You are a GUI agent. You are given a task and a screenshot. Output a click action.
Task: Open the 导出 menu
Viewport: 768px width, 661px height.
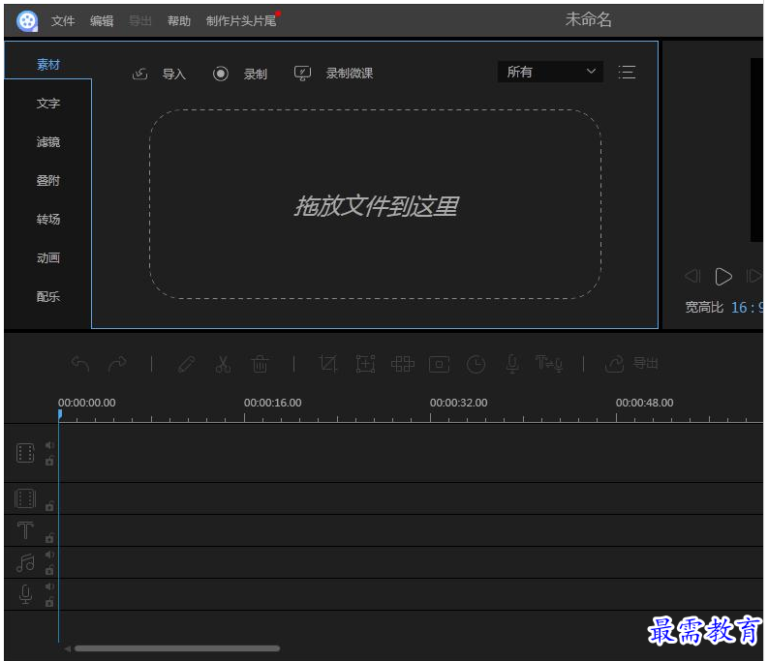click(140, 20)
